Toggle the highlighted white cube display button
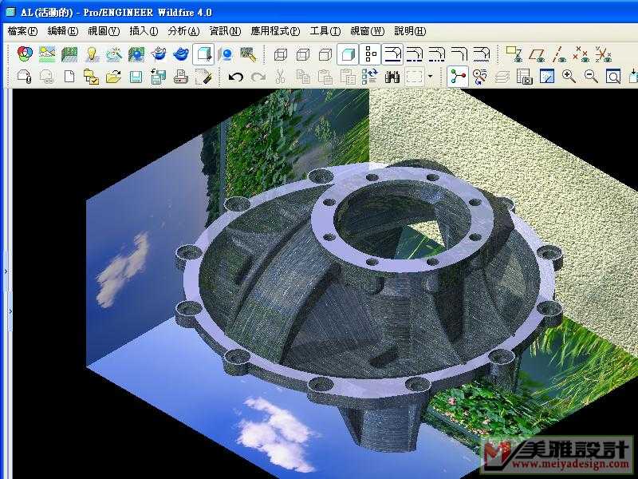This screenshot has width=638, height=479. coord(203,54)
